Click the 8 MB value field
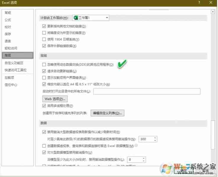 (x=135, y=160)
